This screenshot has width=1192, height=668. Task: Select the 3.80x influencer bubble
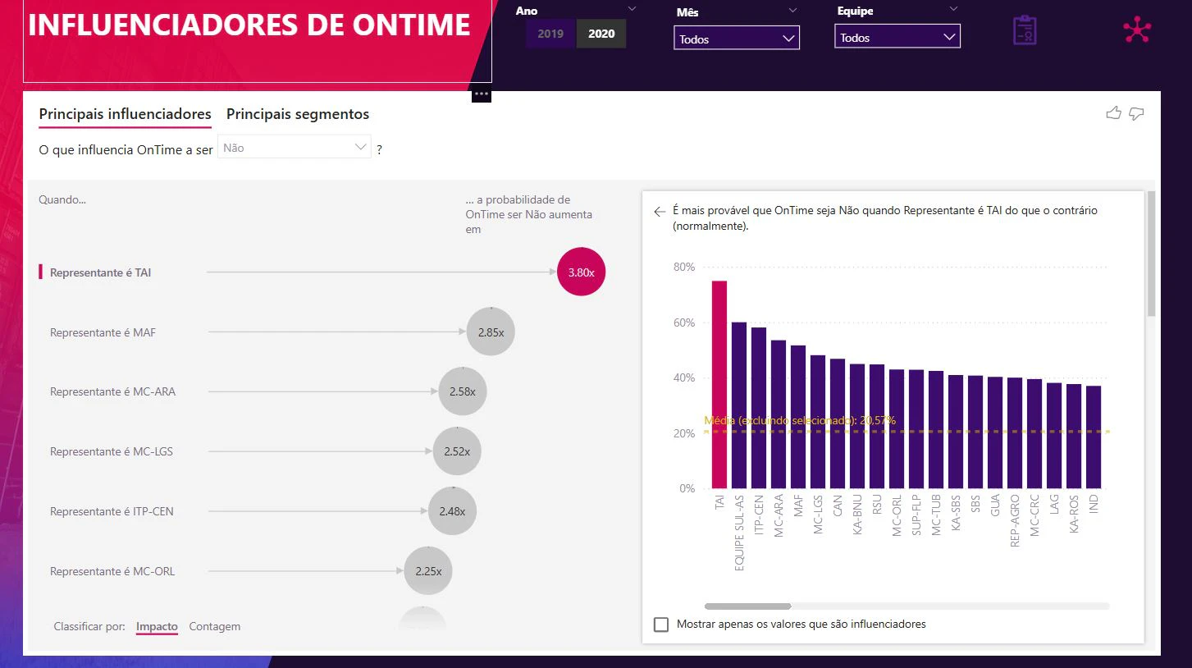(581, 272)
